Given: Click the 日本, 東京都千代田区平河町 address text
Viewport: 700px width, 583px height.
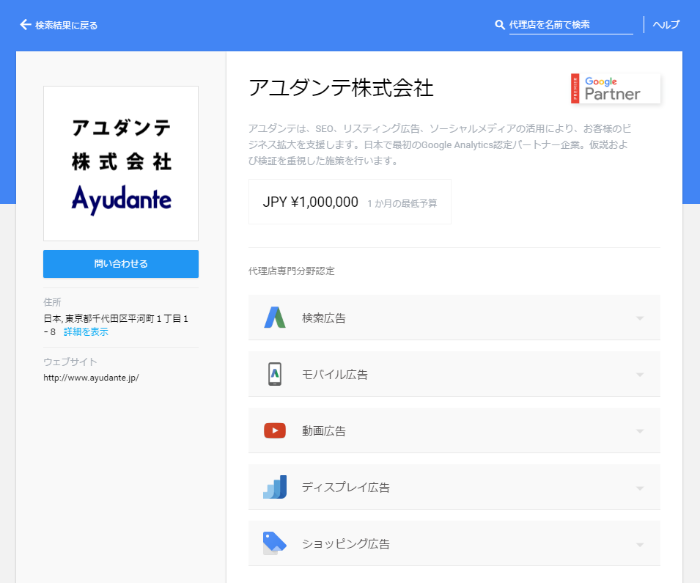Looking at the screenshot, I should 116,325.
